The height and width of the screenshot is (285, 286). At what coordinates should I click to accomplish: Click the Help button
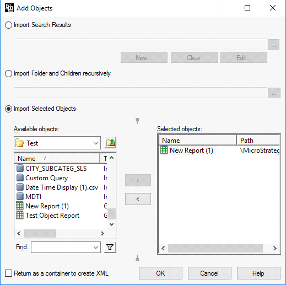pos(258,273)
